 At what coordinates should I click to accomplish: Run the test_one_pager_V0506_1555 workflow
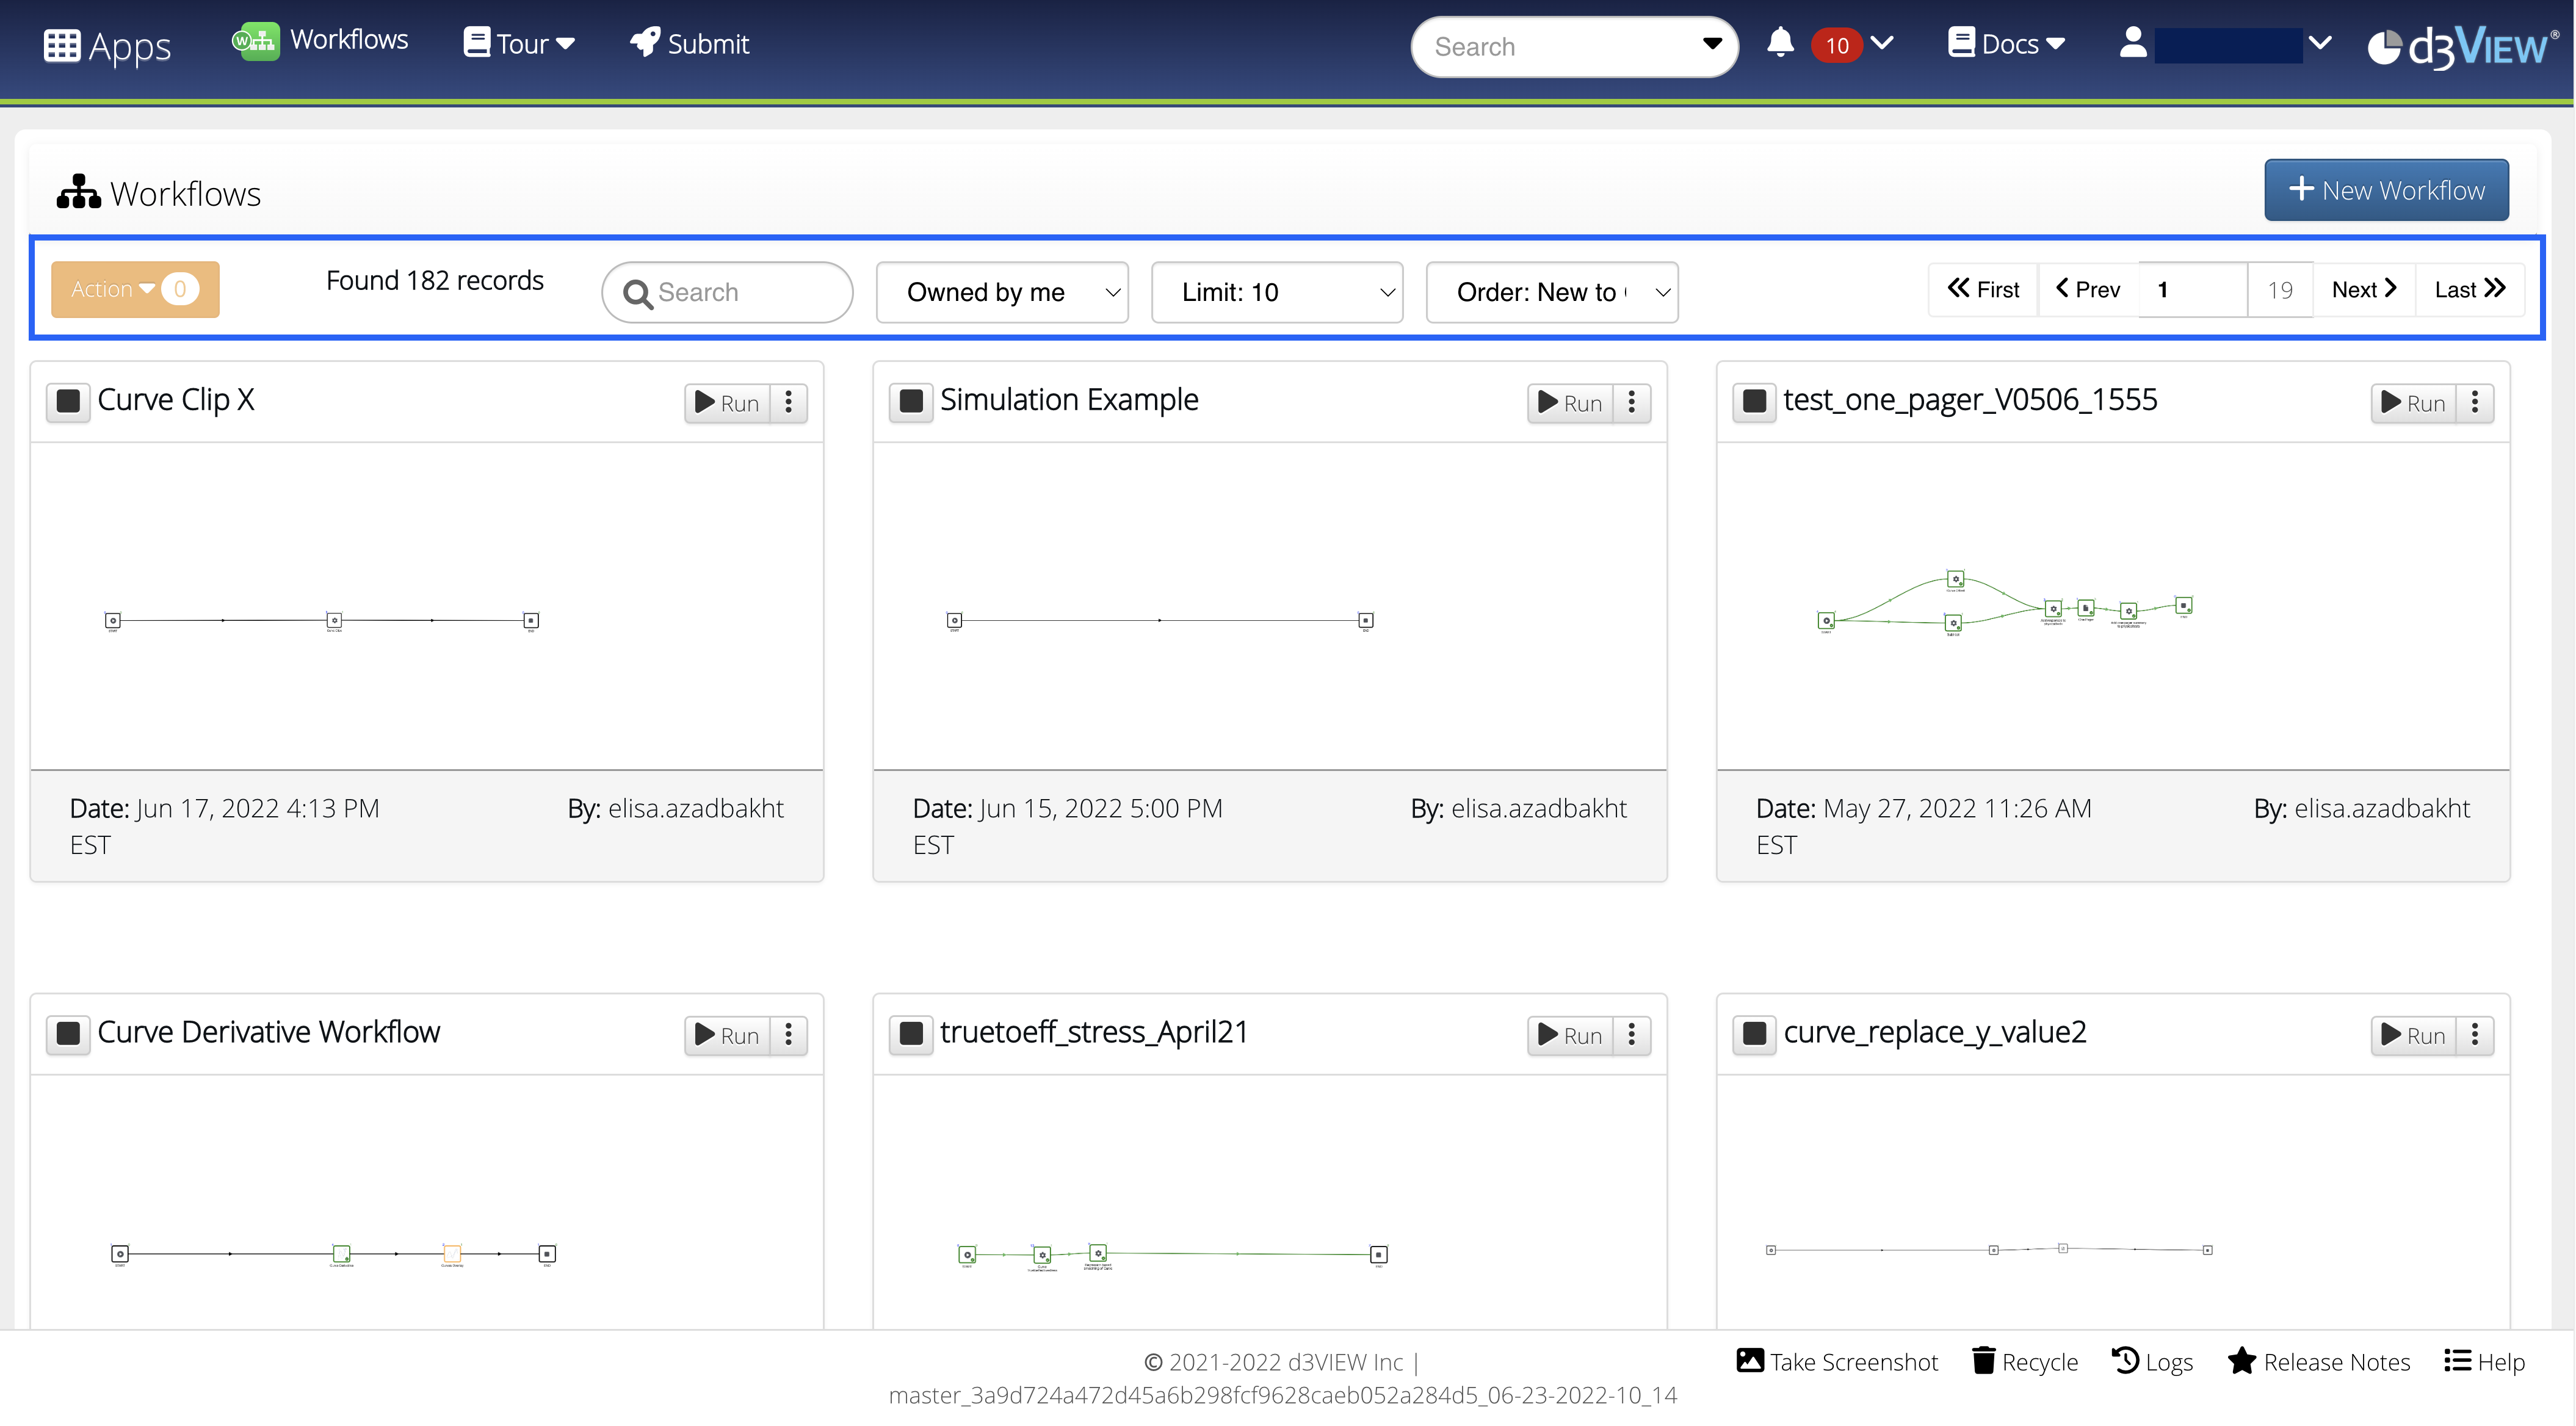click(2414, 403)
